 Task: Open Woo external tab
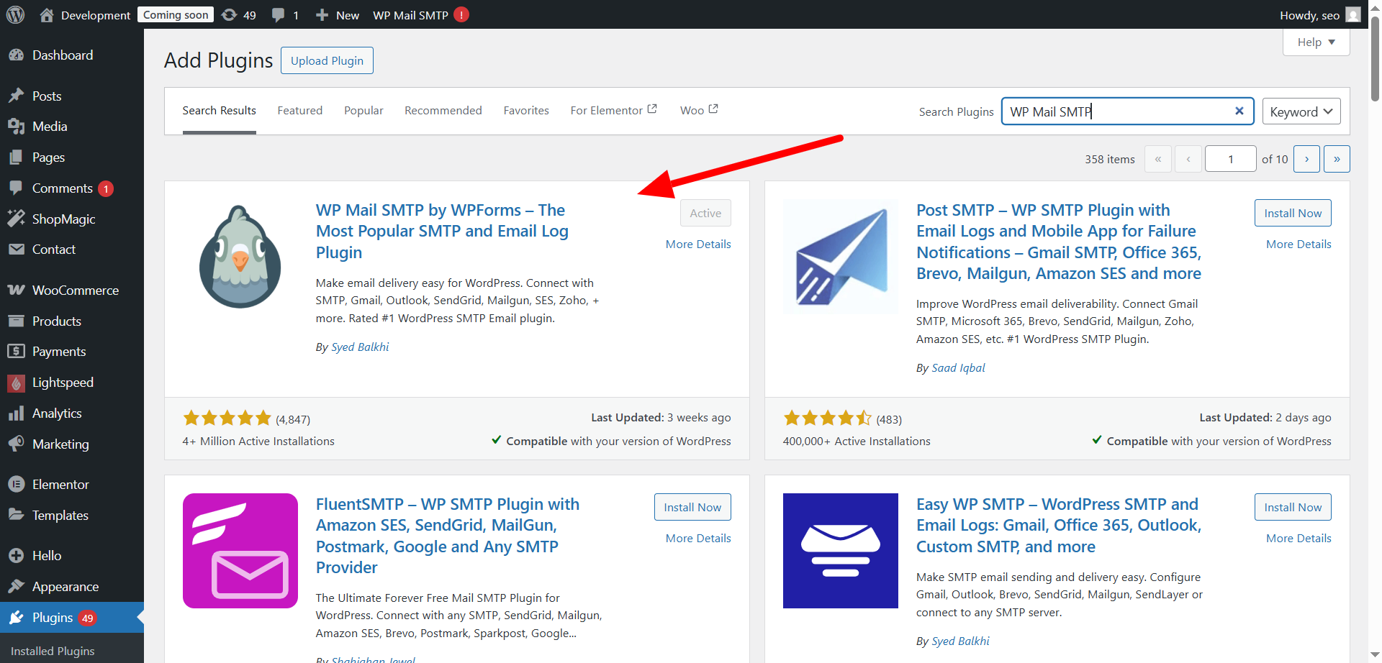click(x=699, y=111)
